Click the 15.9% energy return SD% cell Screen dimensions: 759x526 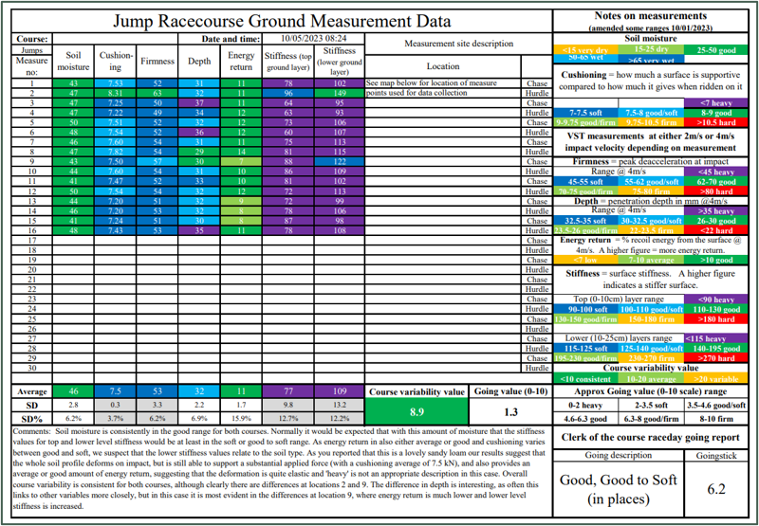click(x=242, y=418)
